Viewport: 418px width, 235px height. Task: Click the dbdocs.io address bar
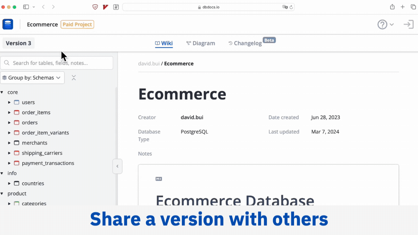point(208,7)
